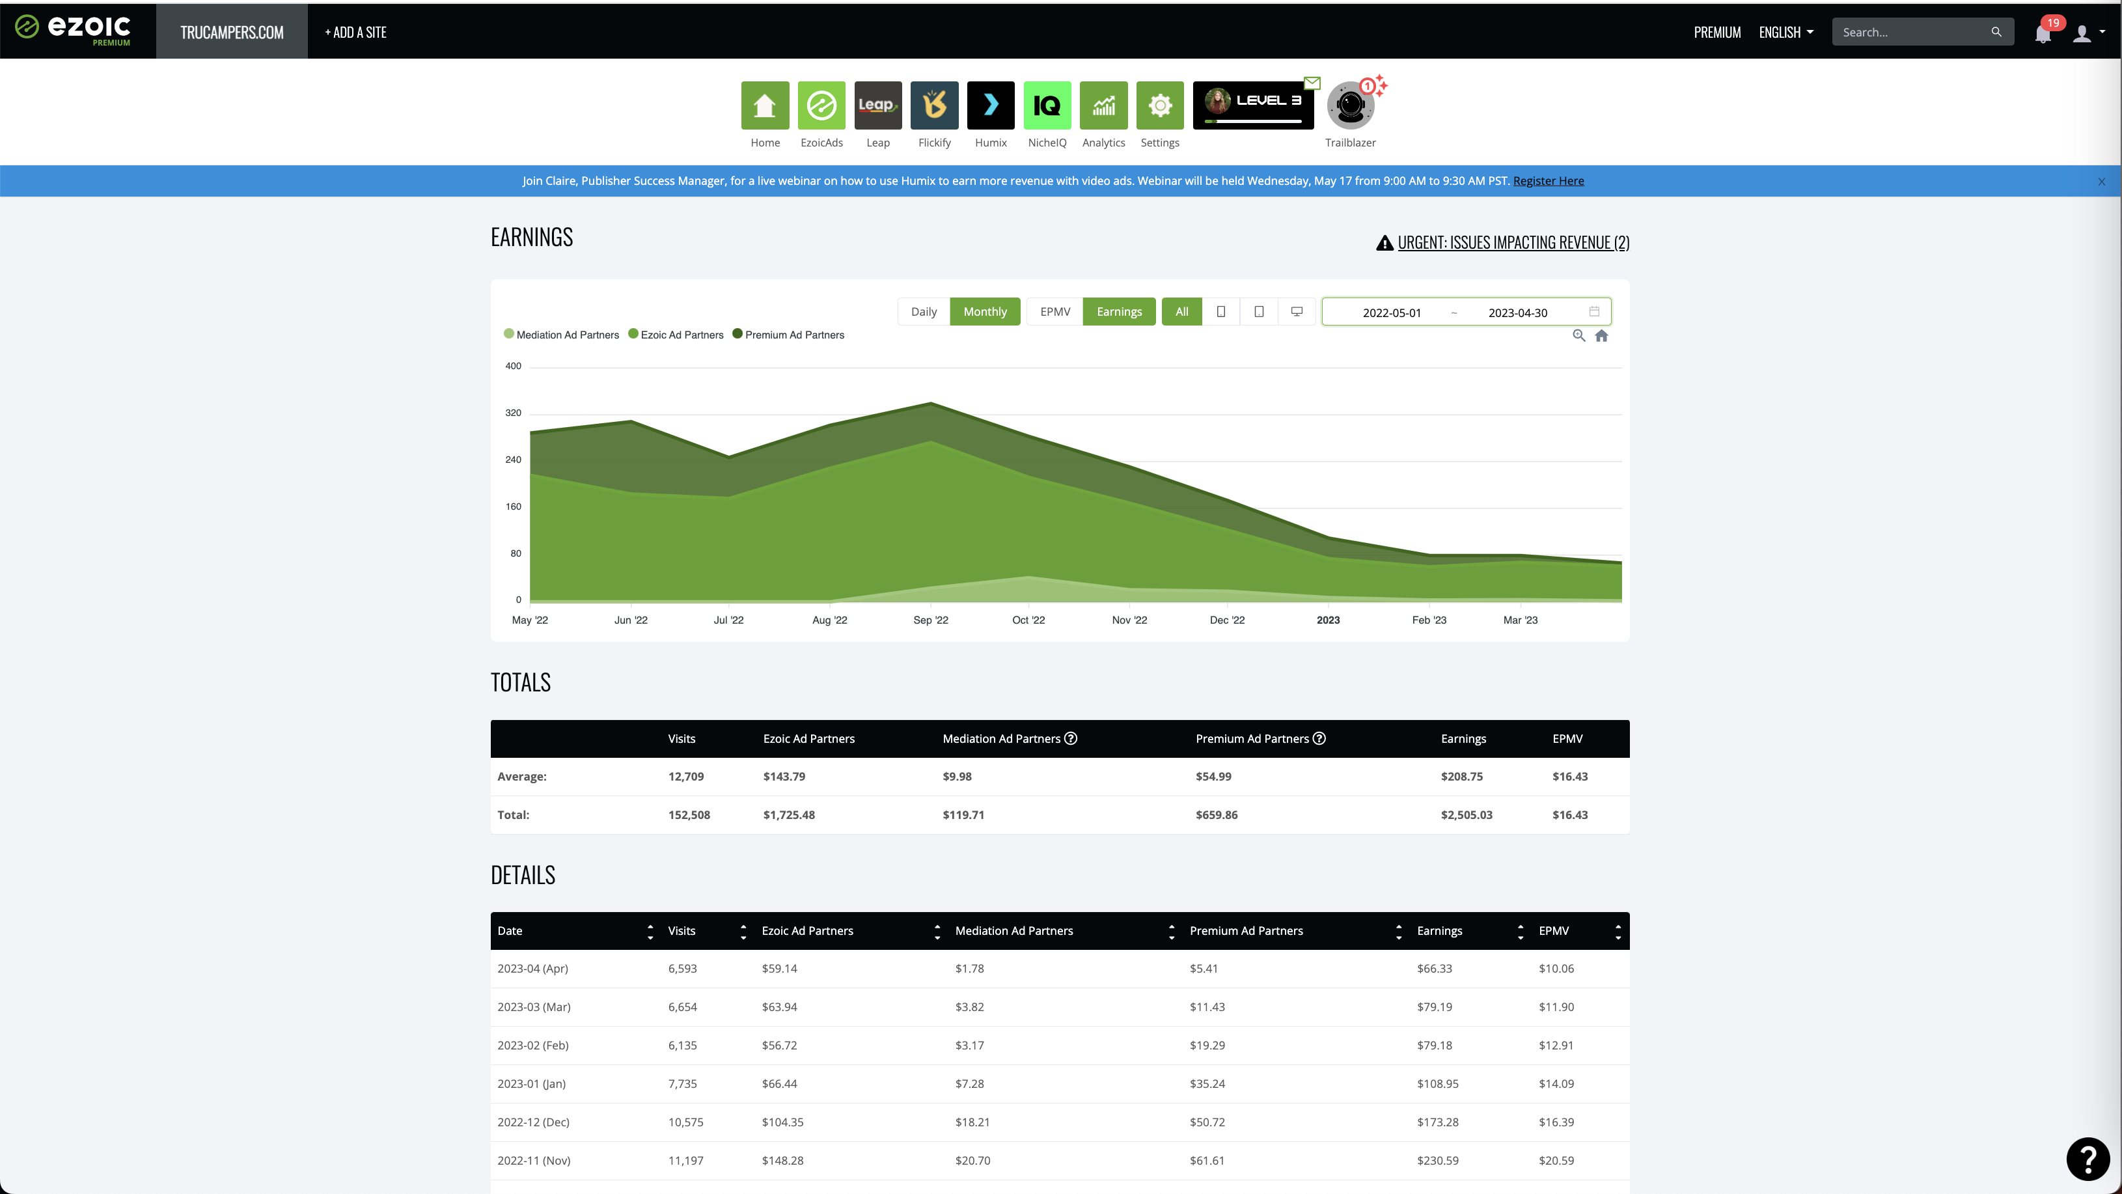Toggle Mediation Ad Partners legend series
The width and height of the screenshot is (2122, 1194).
click(561, 335)
